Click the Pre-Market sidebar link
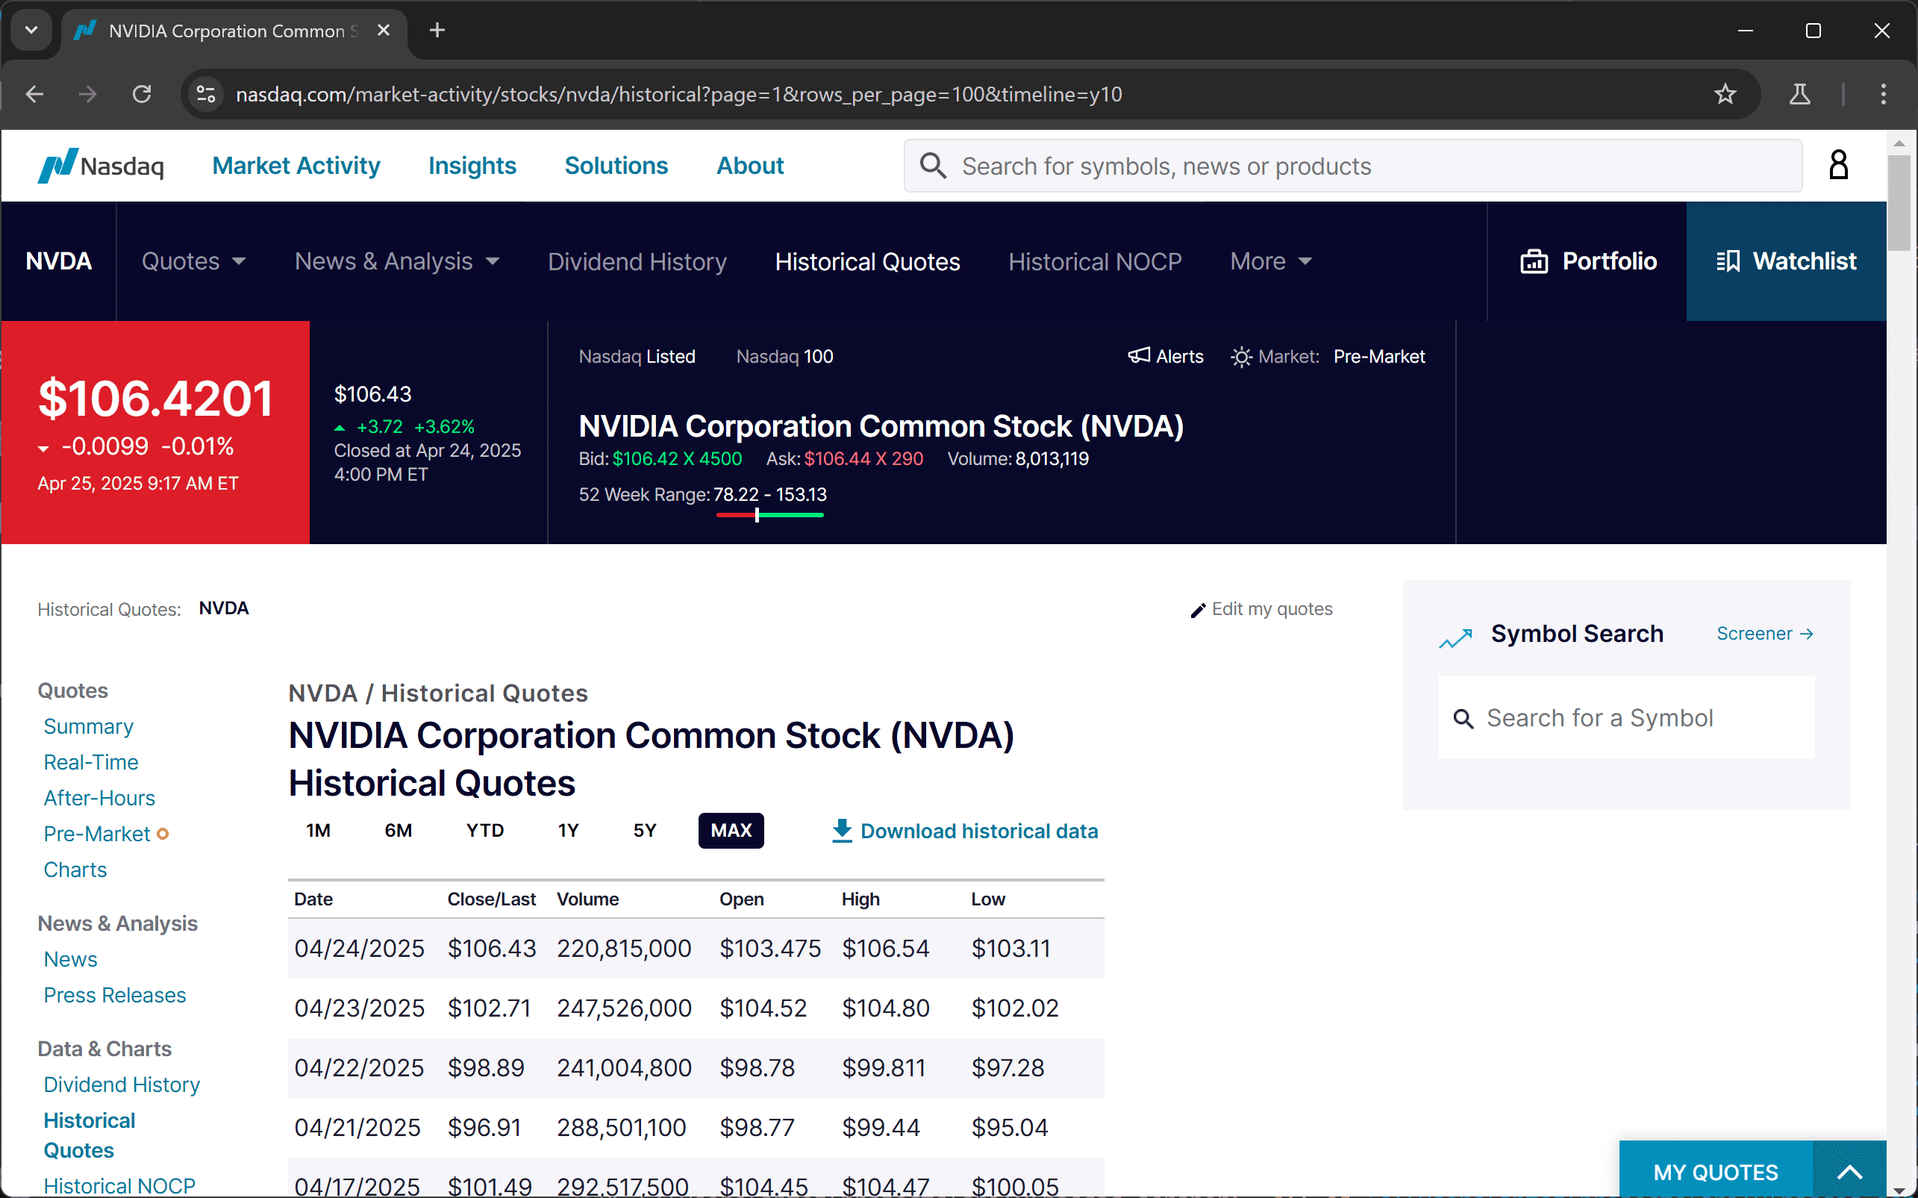1918x1198 pixels. [x=97, y=834]
